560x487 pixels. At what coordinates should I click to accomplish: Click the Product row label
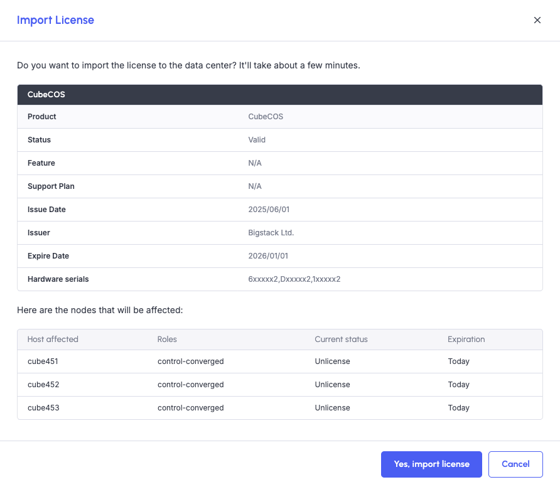click(42, 117)
